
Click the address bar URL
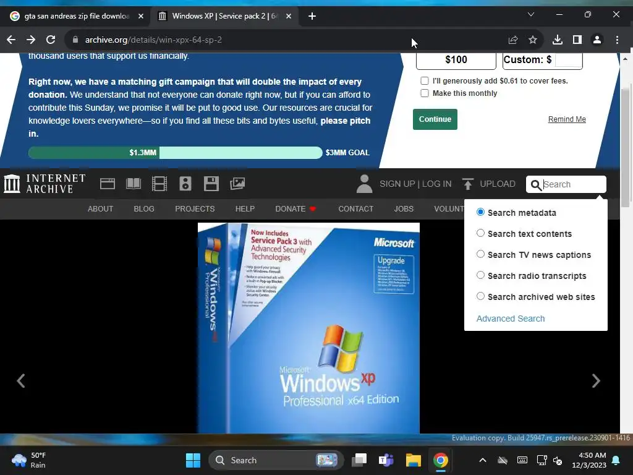pos(153,40)
